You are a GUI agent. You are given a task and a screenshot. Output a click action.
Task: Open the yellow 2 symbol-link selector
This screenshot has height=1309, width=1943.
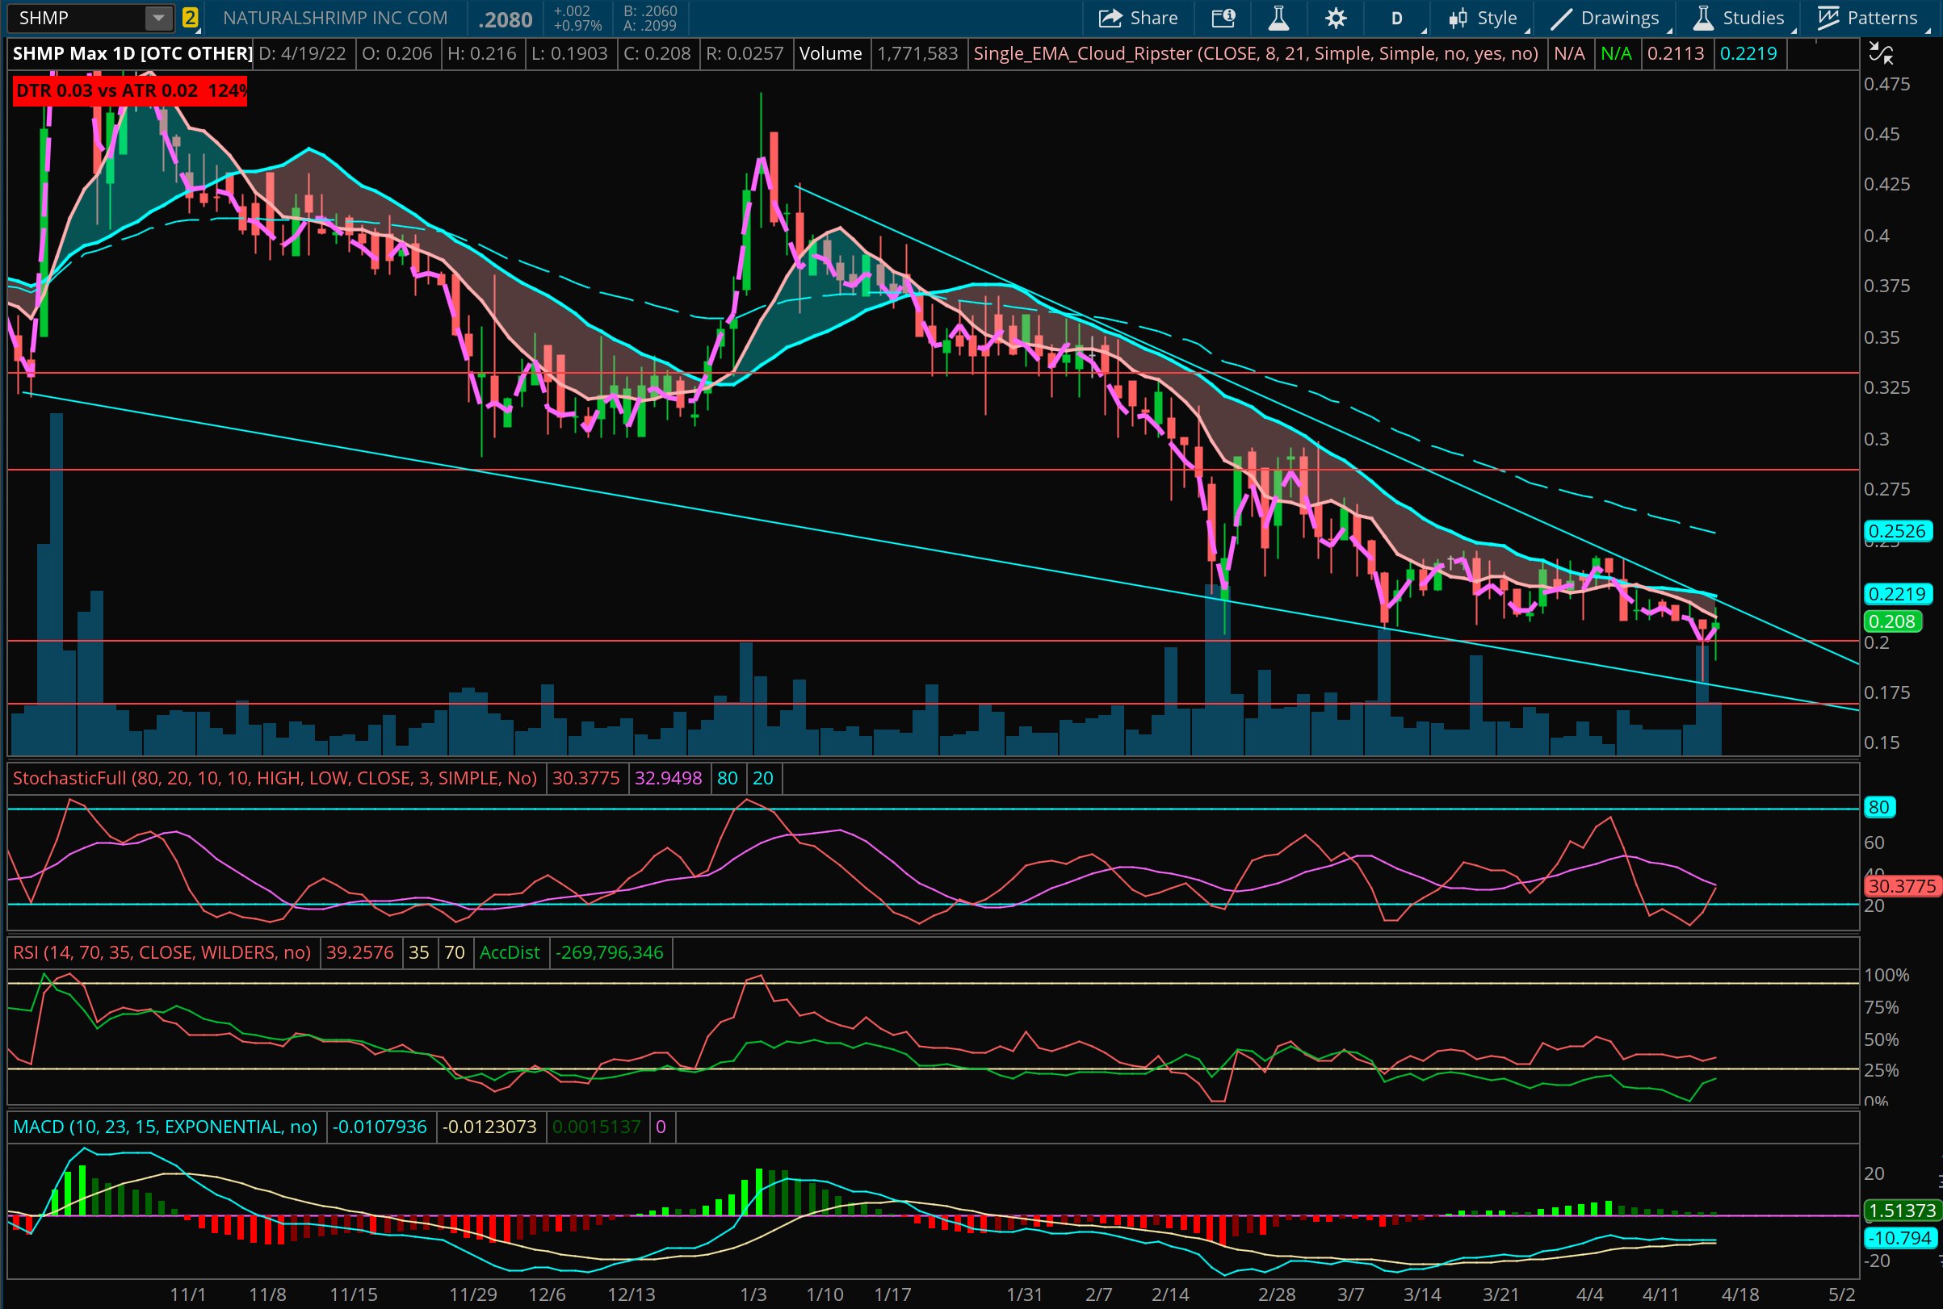coord(190,18)
